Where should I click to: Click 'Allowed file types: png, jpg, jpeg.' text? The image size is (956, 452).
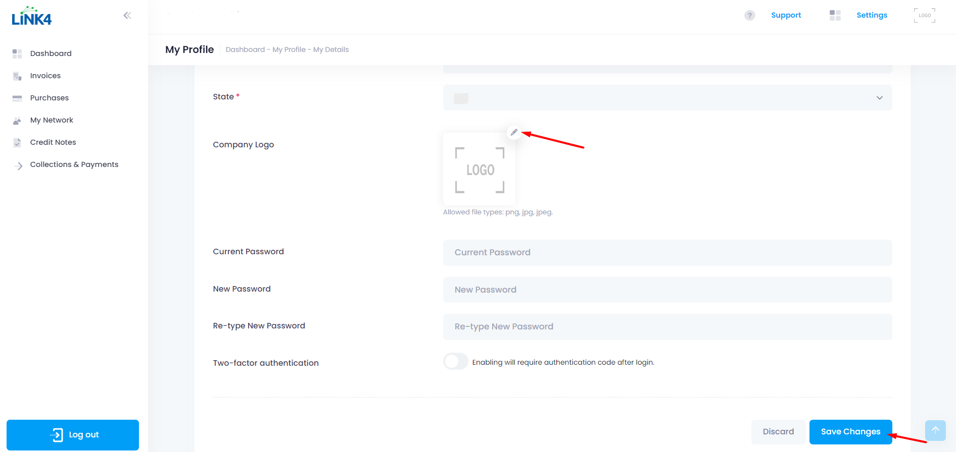coord(498,212)
